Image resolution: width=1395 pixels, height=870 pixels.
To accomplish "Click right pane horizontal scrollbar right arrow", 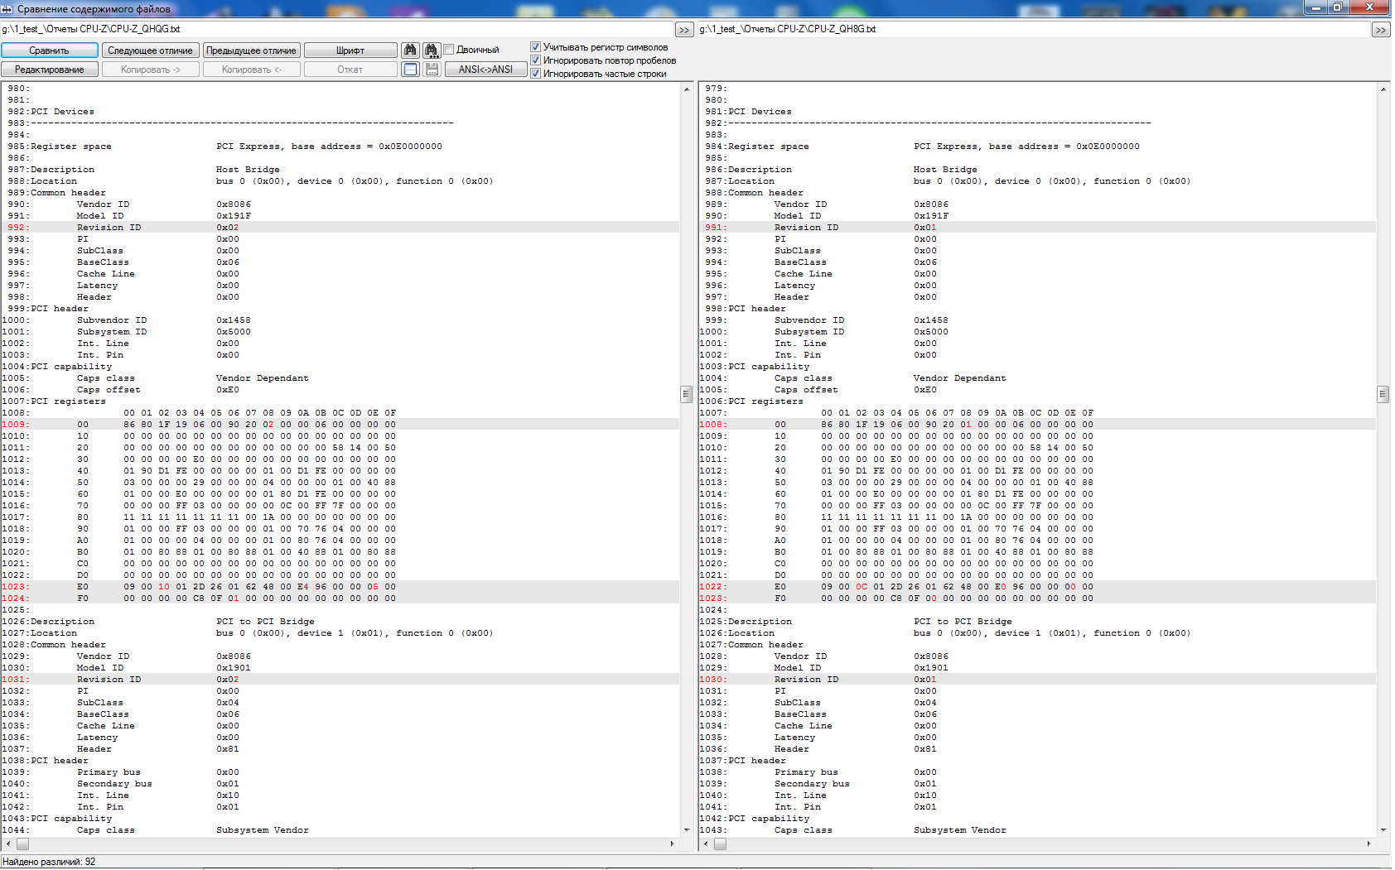I will 1368,844.
